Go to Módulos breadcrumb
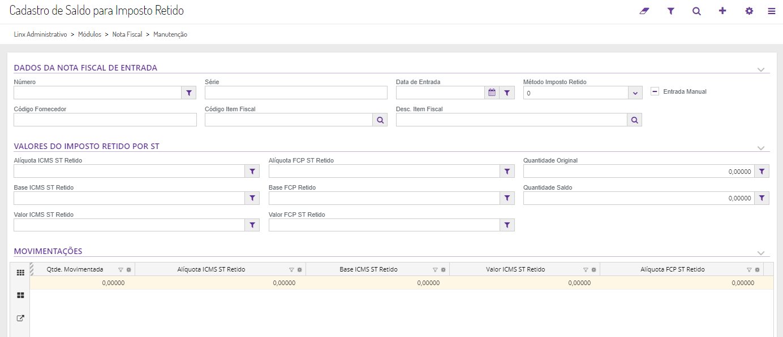 [x=89, y=34]
